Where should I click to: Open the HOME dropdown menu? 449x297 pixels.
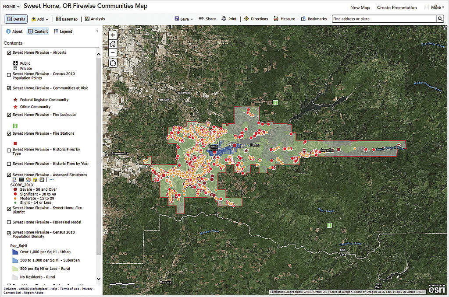click(11, 7)
